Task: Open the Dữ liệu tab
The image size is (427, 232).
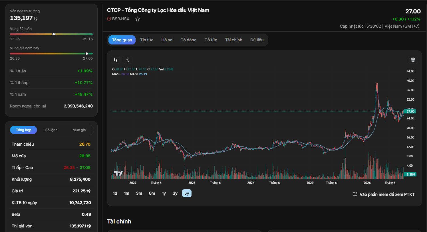Action: click(257, 40)
